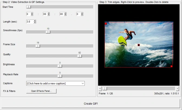Click the Step 3 Trim edges title
The height and width of the screenshot is (110, 182).
(x=134, y=2)
